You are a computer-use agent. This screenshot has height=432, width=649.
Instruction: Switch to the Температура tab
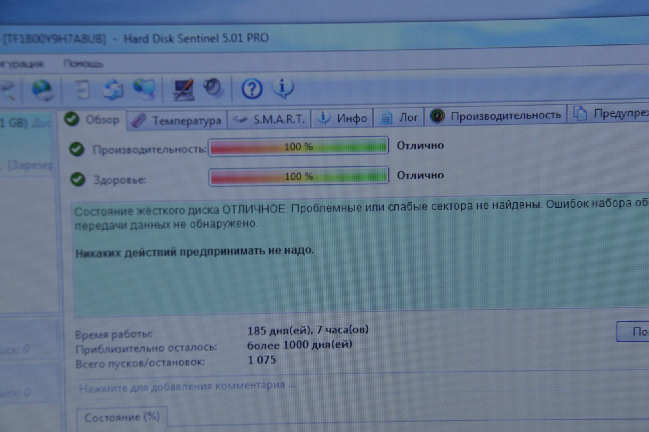[177, 120]
